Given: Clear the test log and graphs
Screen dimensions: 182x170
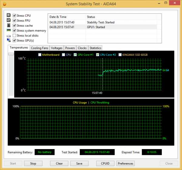Looking at the screenshot, I should point(59,163).
